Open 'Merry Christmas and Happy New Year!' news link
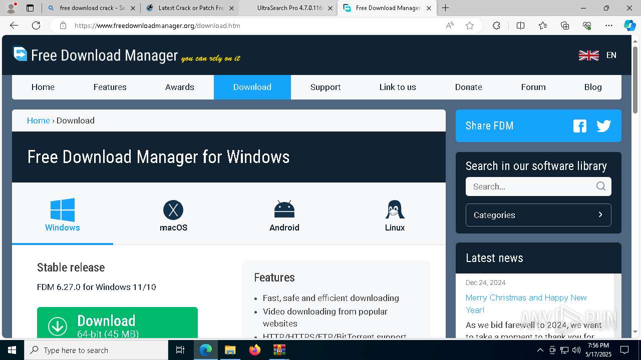Viewport: 641px width, 360px height. (526, 303)
